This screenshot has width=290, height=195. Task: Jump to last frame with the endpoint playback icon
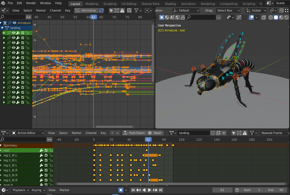[x=160, y=190]
